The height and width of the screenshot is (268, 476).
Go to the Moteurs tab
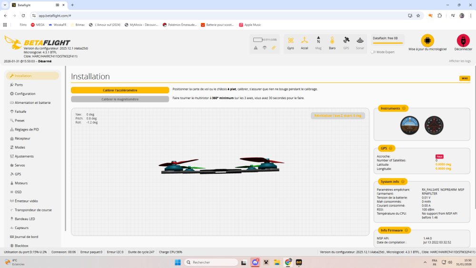pos(21,183)
